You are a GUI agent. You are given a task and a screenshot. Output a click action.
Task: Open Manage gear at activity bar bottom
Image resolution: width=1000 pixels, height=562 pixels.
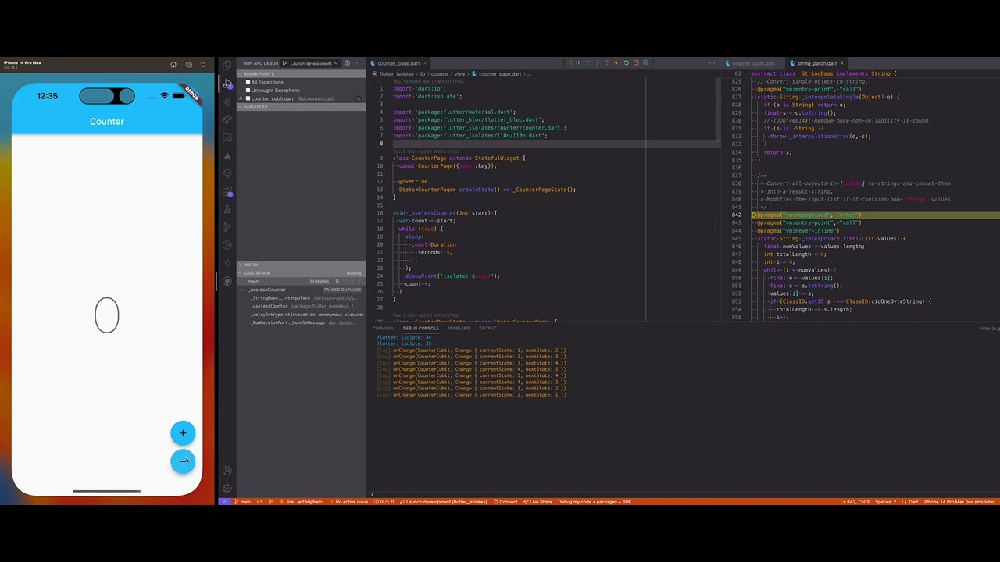click(x=227, y=488)
